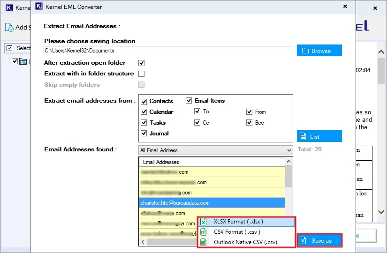Click the folder icon on Browse button
This screenshot has height=253, width=387.
point(305,51)
